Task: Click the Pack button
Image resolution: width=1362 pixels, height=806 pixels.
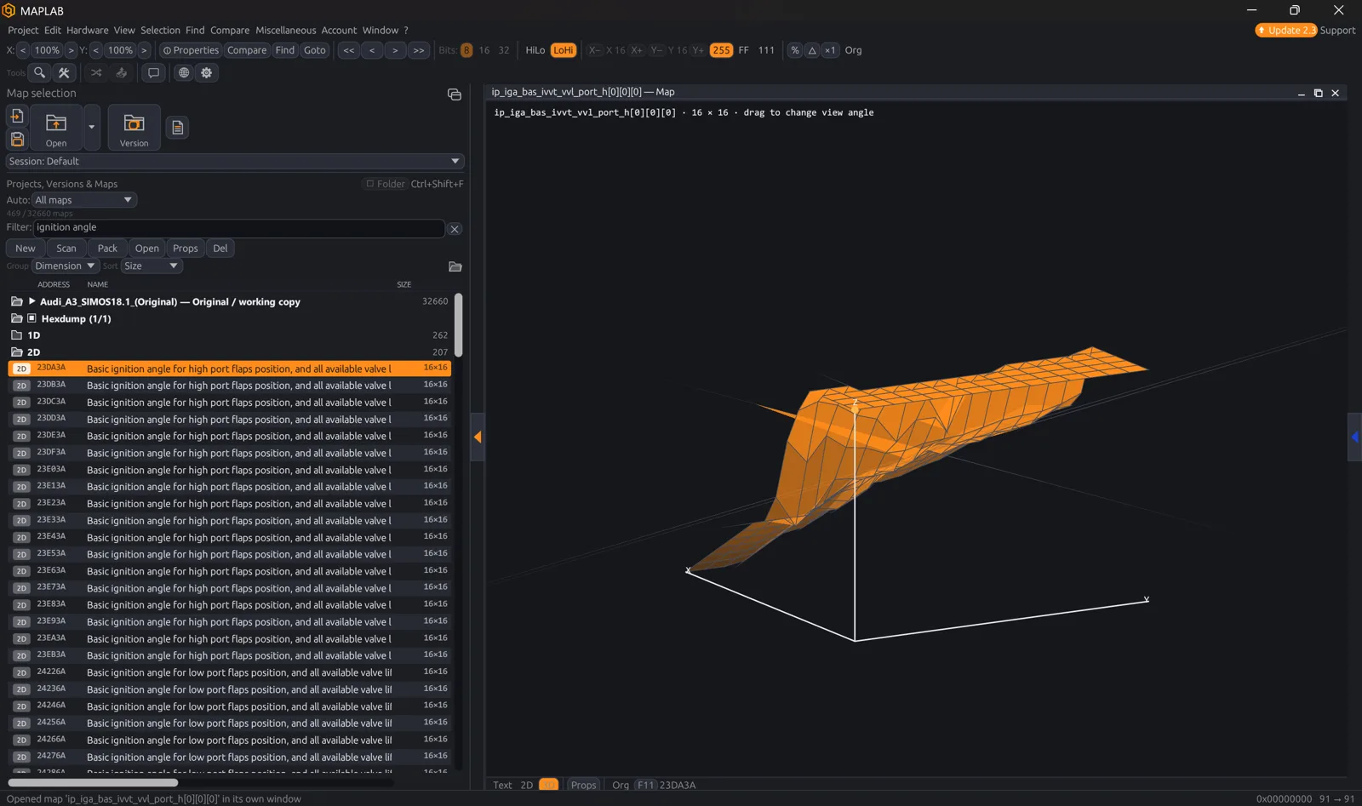Action: coord(107,249)
